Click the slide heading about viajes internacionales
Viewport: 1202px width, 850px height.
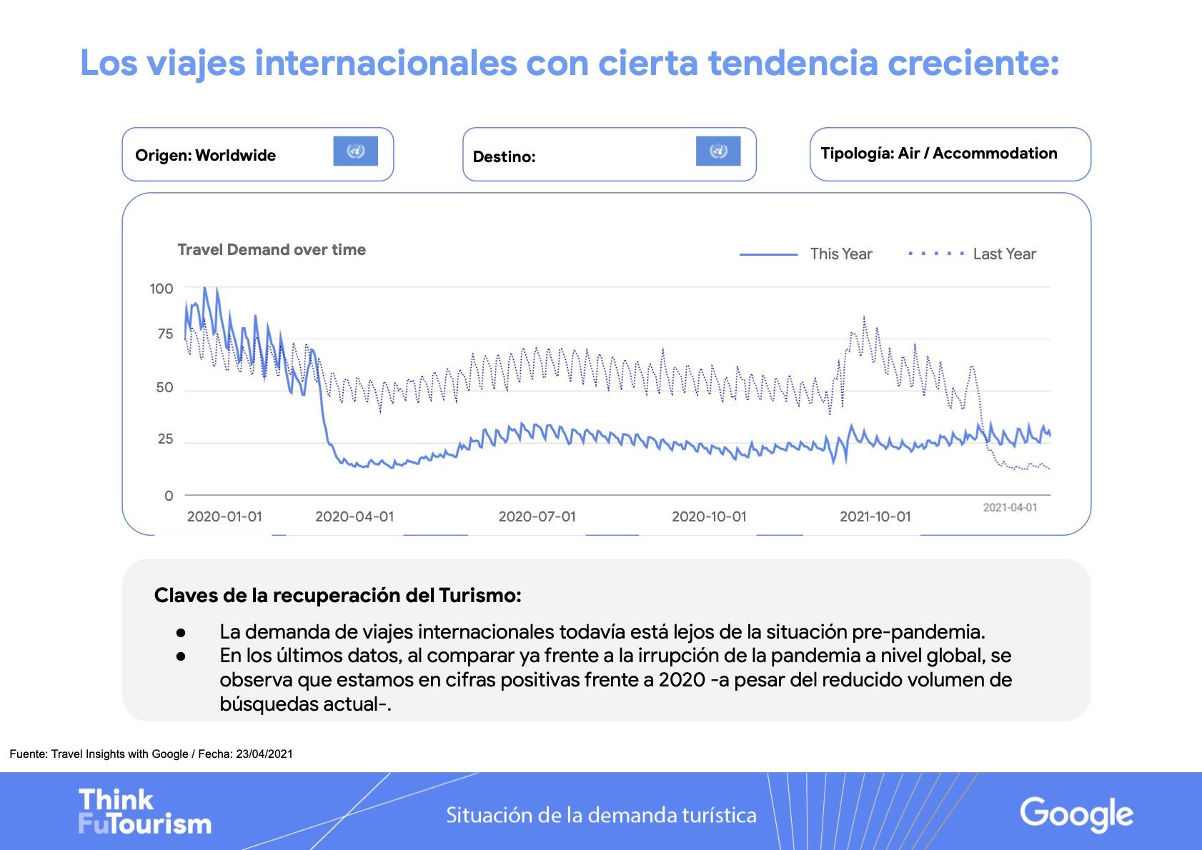coord(570,63)
